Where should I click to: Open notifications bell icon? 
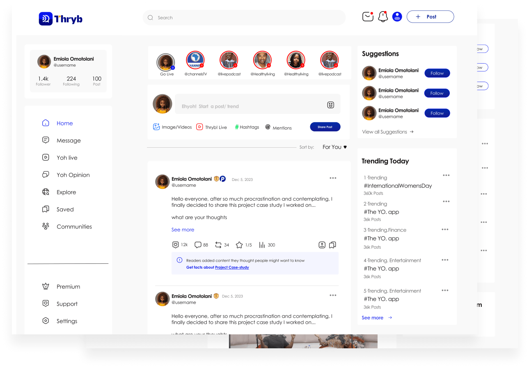click(383, 16)
